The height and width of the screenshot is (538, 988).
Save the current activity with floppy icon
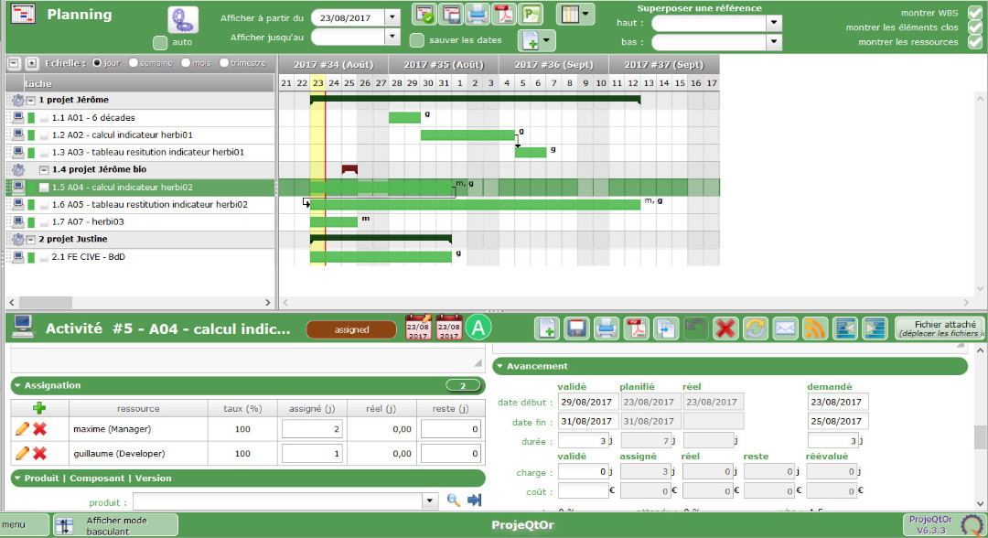click(576, 328)
